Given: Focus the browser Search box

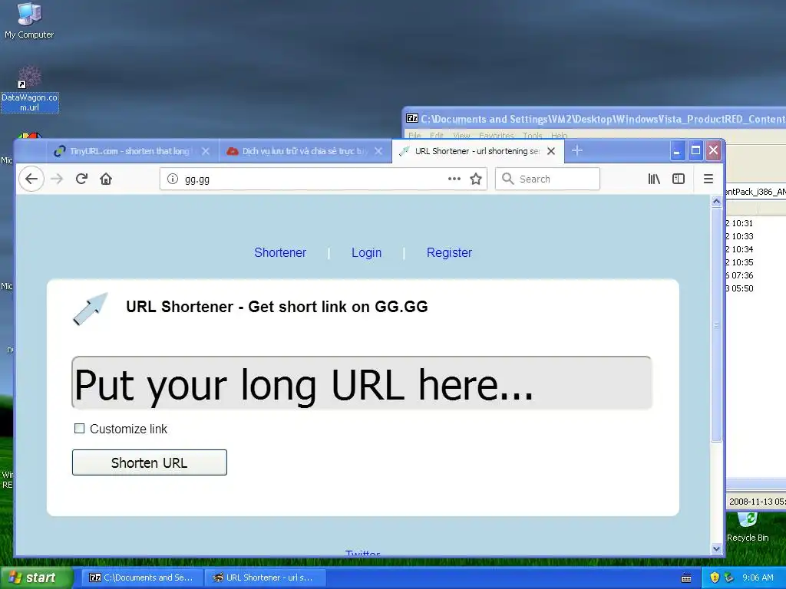Looking at the screenshot, I should (547, 179).
